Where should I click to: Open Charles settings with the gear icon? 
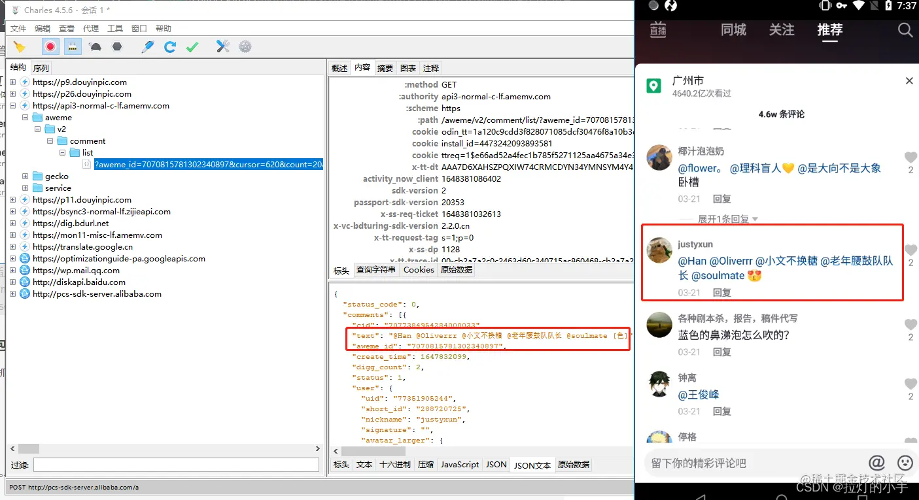click(x=245, y=46)
